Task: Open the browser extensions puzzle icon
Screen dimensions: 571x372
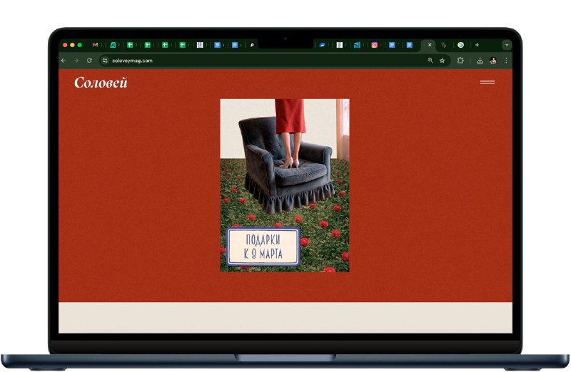Action: (460, 61)
